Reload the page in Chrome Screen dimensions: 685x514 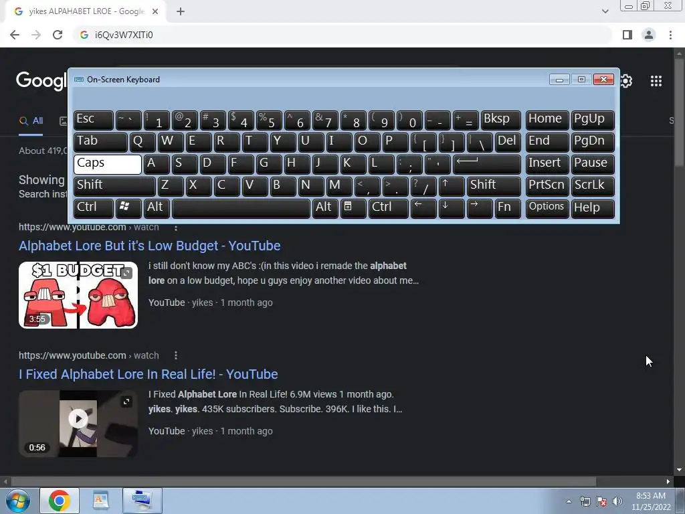coord(58,35)
